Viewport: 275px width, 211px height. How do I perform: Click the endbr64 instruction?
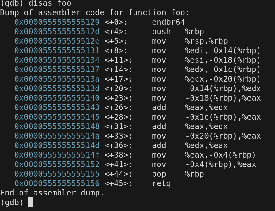[x=168, y=22]
